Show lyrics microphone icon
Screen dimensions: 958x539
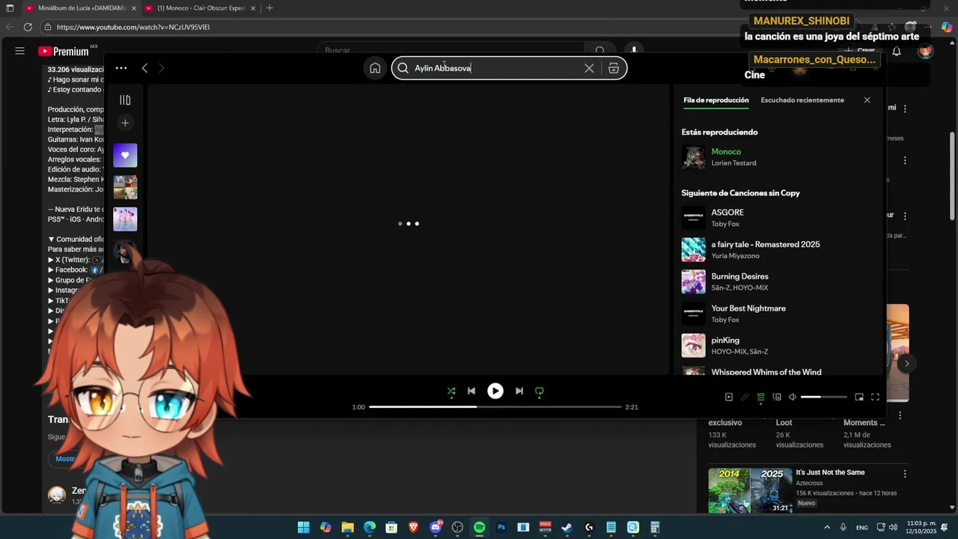[745, 397]
